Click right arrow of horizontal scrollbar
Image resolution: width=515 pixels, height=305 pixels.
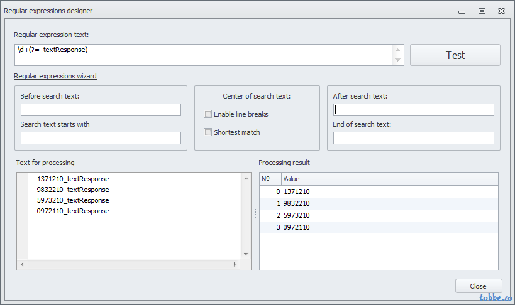[x=235, y=264]
